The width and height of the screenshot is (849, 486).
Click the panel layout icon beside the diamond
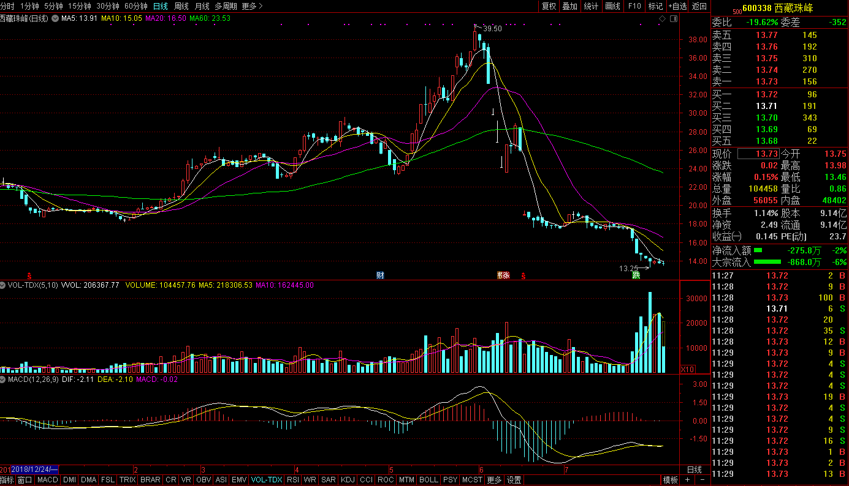coord(673,19)
